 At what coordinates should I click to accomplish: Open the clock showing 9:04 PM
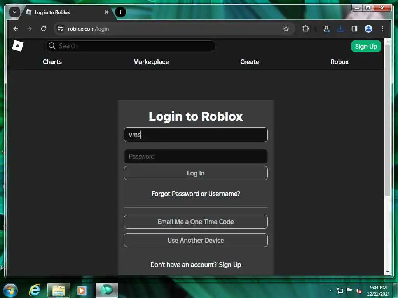(x=378, y=291)
